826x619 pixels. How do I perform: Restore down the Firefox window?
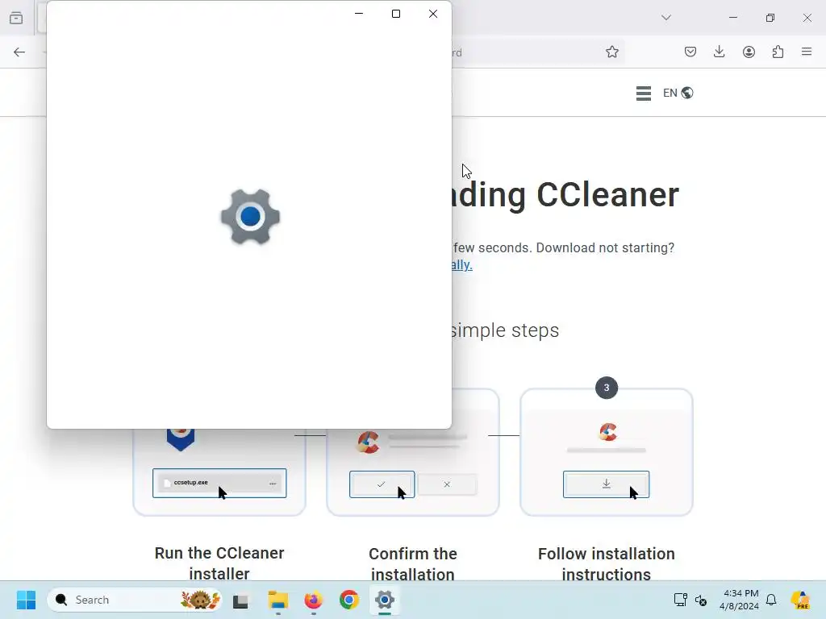pyautogui.click(x=770, y=18)
